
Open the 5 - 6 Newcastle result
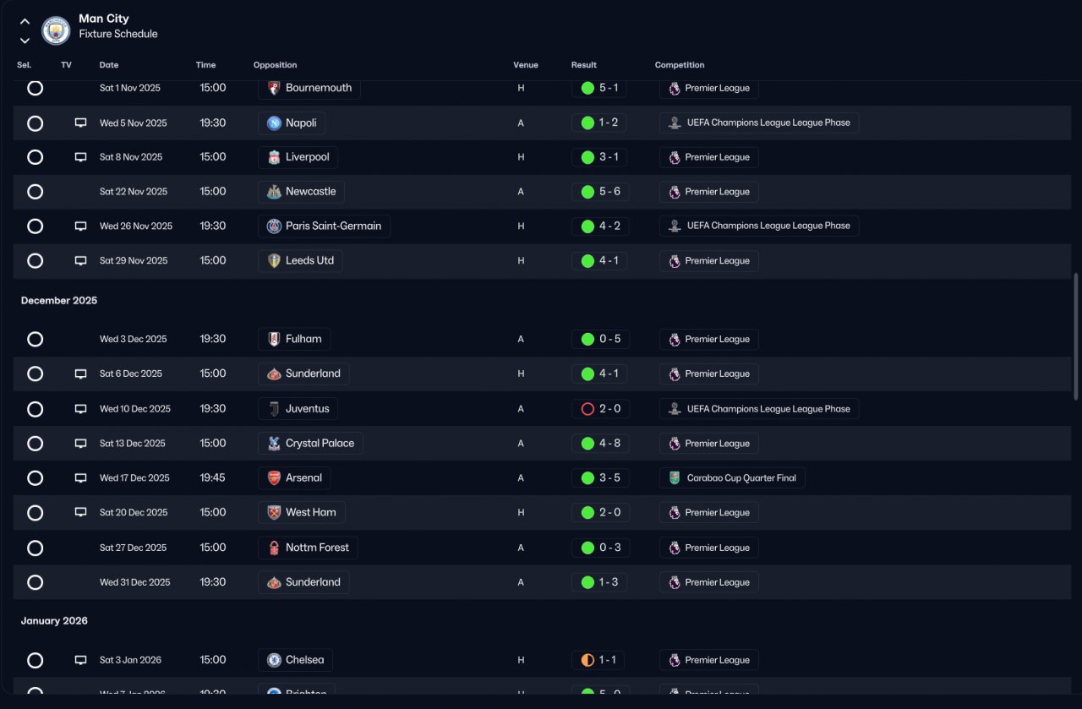tap(599, 192)
